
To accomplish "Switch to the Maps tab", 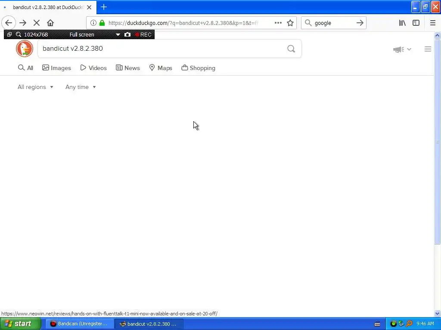I will pos(161,68).
